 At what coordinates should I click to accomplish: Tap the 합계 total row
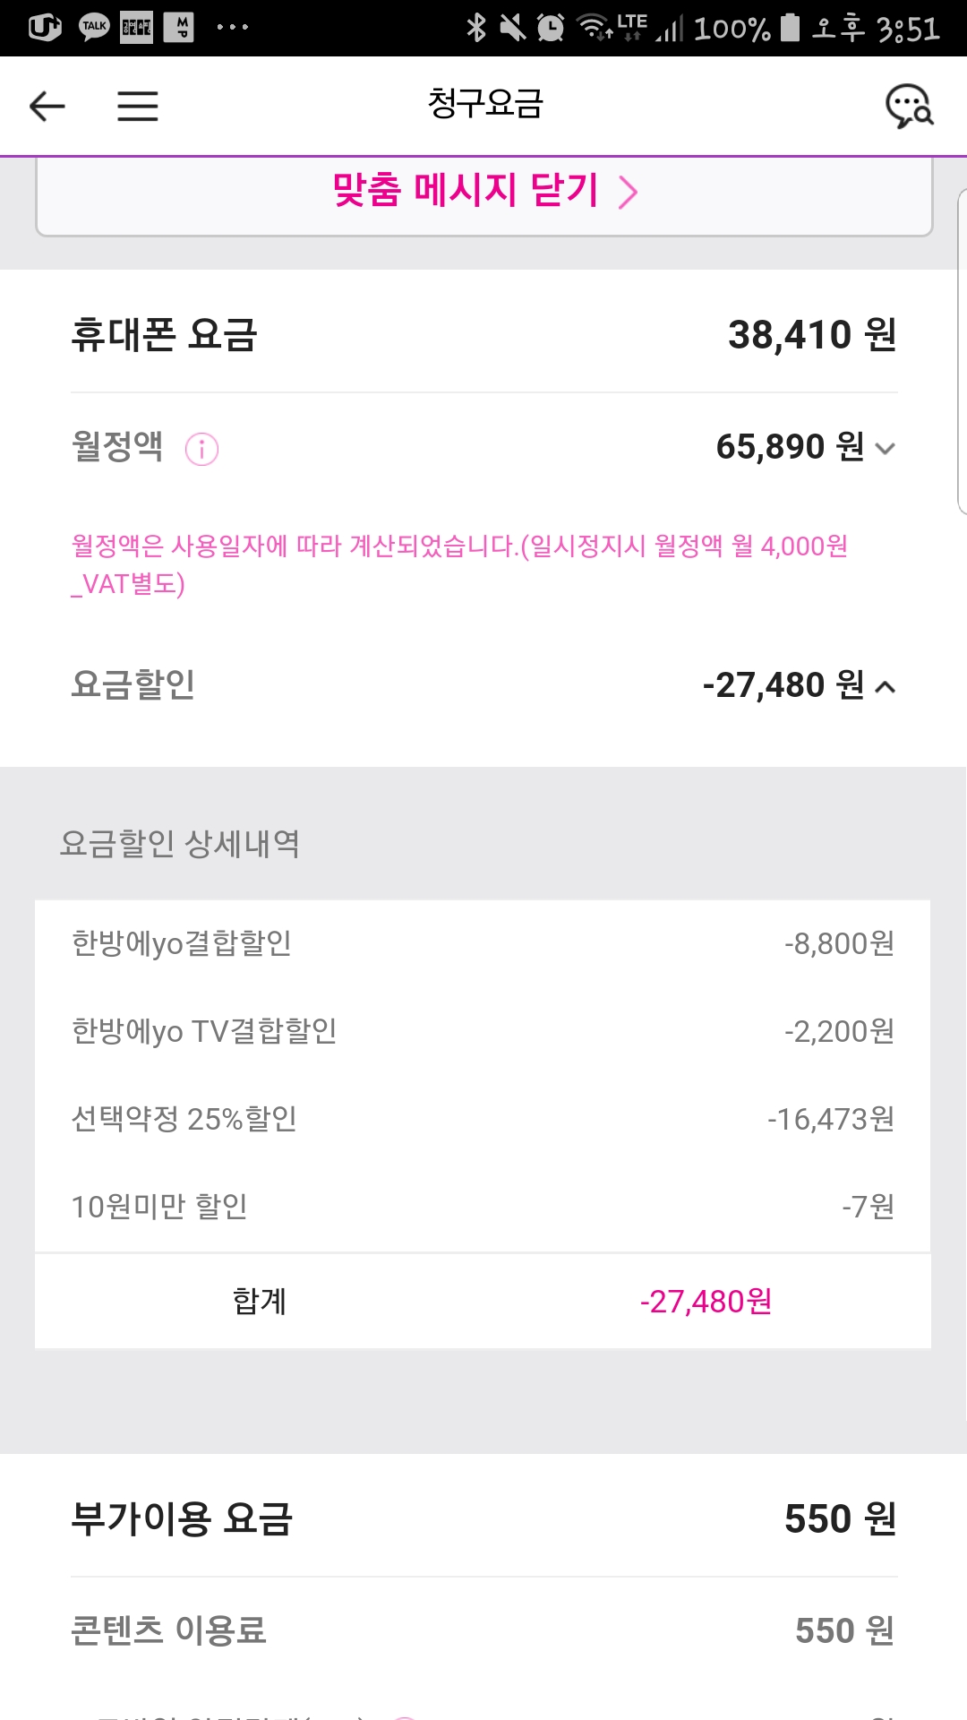(483, 1302)
